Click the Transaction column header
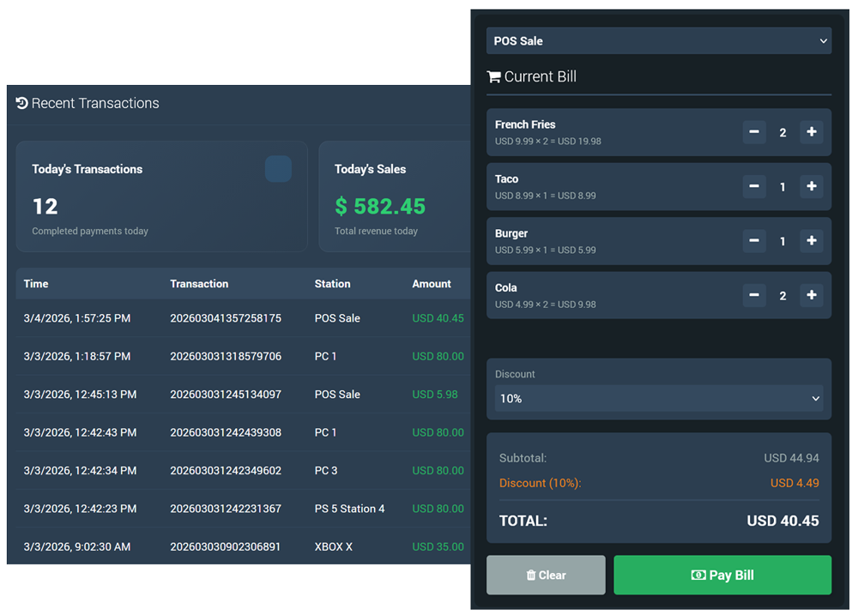Screen dimensions: 858x615 point(199,284)
